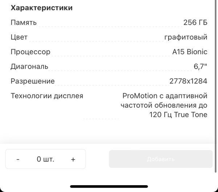Select the 256 ГБ memory value
Screen dimensions: 218x192
pyautogui.click(x=195, y=22)
